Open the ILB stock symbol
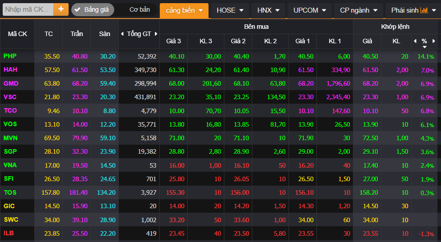This screenshot has height=242, width=441. (x=9, y=233)
